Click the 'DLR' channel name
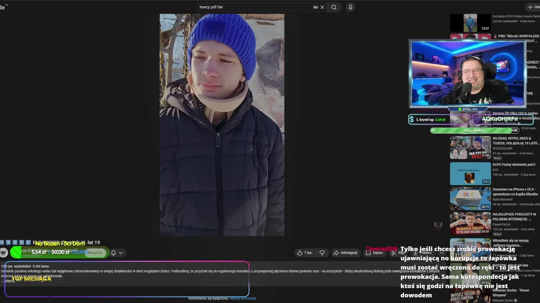Screen dimensions: 540x303 [x=496, y=170]
